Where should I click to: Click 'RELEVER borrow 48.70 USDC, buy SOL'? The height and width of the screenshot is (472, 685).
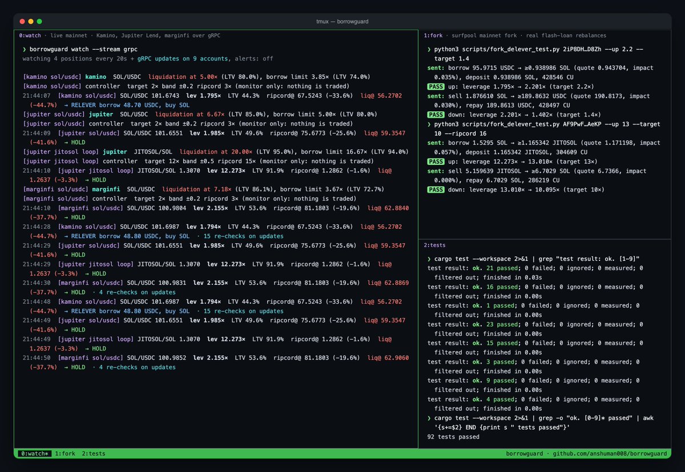131,105
